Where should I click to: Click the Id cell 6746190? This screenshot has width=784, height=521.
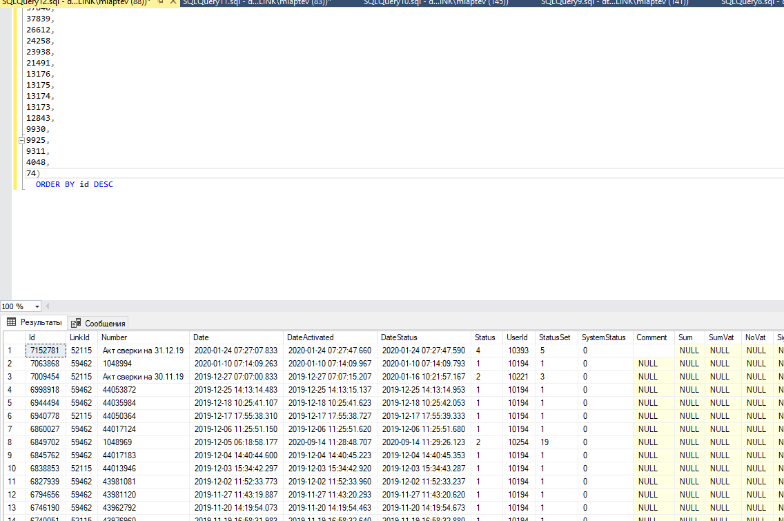[x=46, y=508]
